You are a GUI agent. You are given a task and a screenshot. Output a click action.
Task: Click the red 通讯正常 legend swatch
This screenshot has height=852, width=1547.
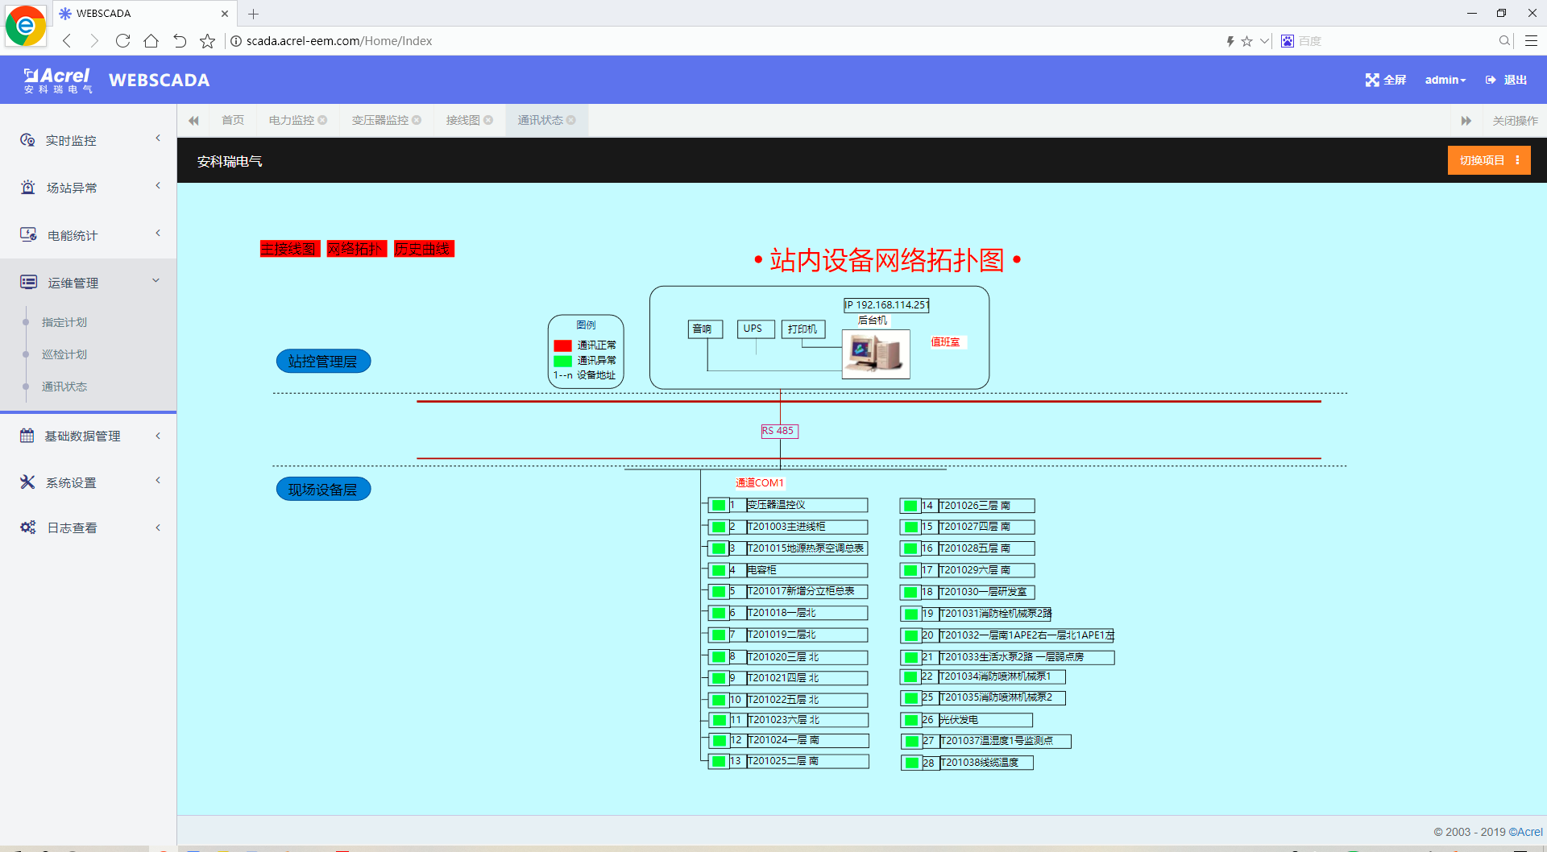(x=562, y=345)
